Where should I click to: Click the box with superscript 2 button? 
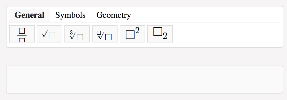pos(132,34)
